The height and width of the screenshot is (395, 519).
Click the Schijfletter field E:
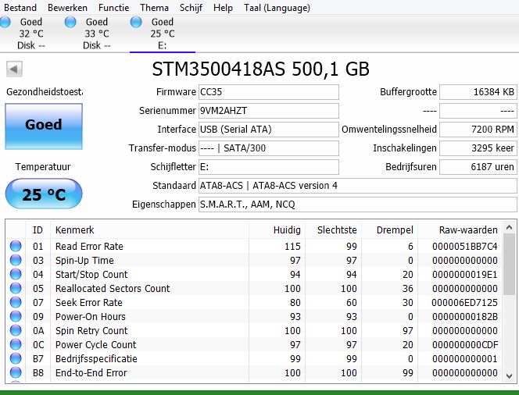click(x=268, y=167)
